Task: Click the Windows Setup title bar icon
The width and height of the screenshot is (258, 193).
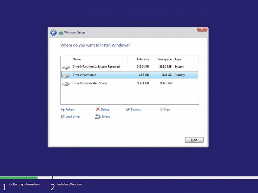Action: (61, 33)
